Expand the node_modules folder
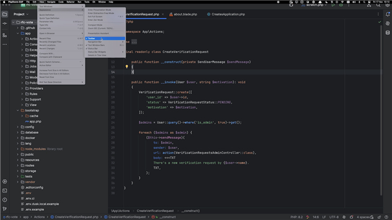This screenshot has height=220, width=392. click(18, 149)
